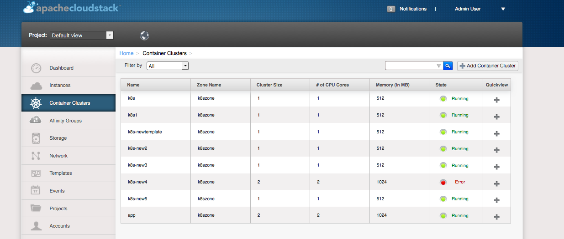This screenshot has width=564, height=239.
Task: Open Dashboard in the sidebar
Action: [x=69, y=68]
